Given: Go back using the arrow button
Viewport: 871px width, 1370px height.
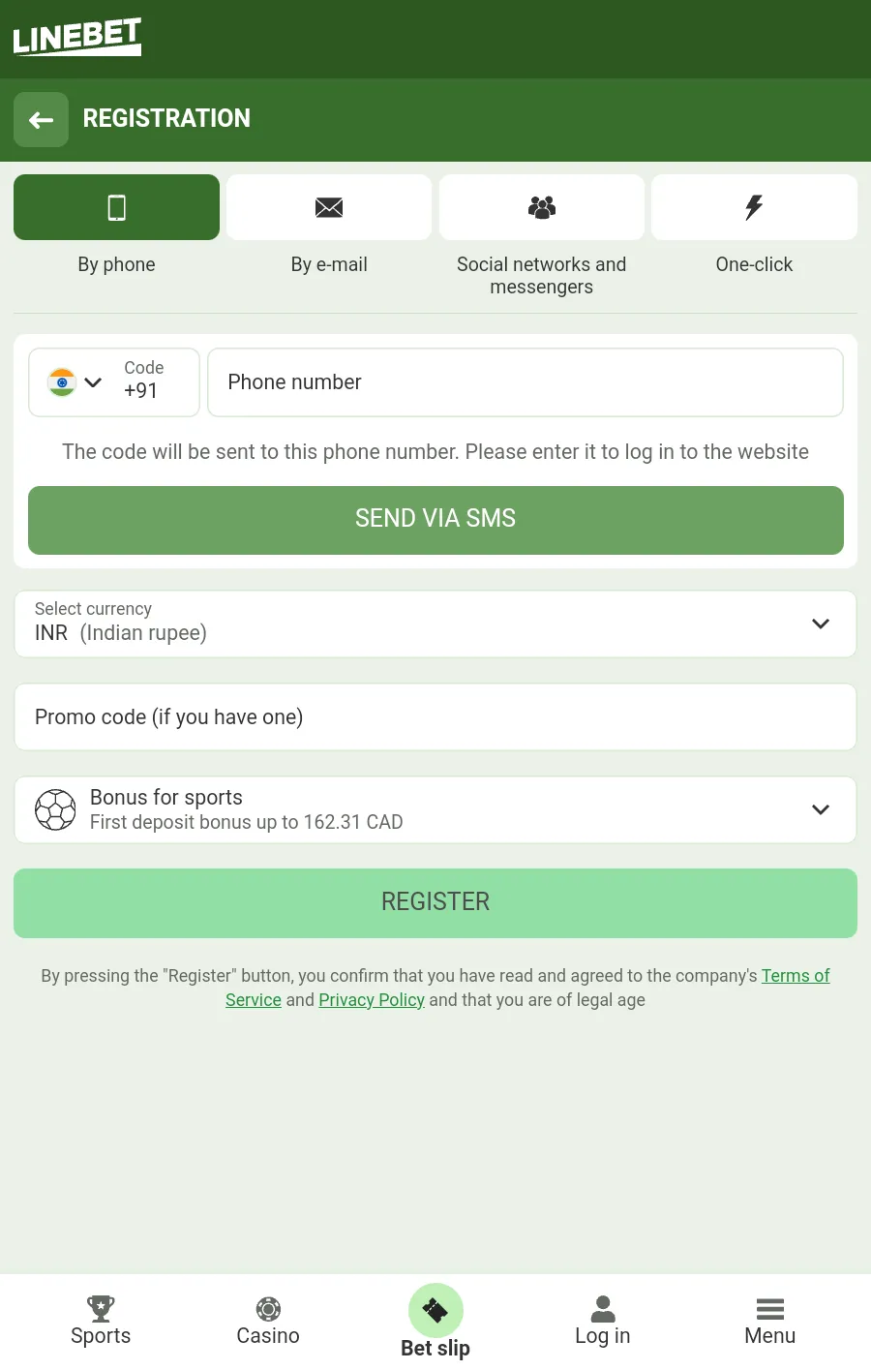Looking at the screenshot, I should click(x=41, y=120).
